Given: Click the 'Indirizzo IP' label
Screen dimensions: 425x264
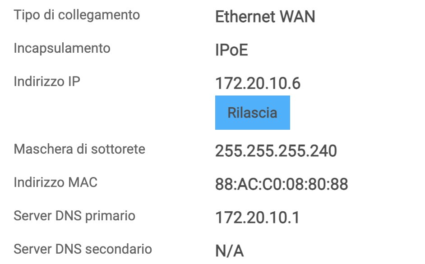Looking at the screenshot, I should [47, 81].
